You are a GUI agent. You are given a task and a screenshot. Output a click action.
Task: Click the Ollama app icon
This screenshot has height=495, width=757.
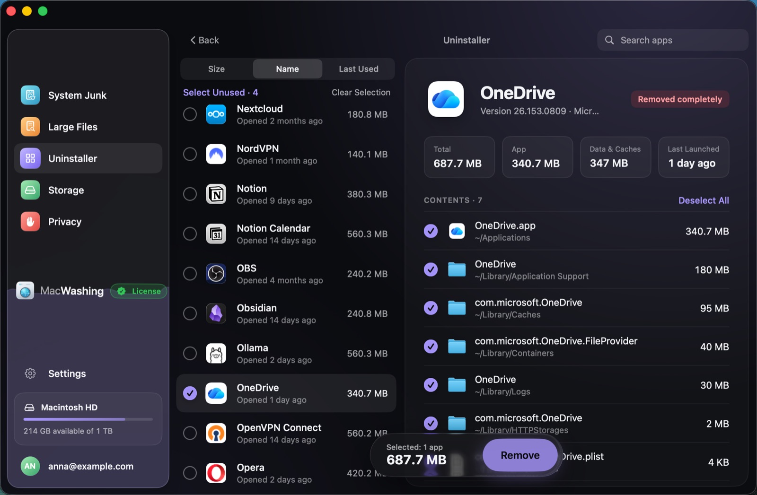coord(216,354)
